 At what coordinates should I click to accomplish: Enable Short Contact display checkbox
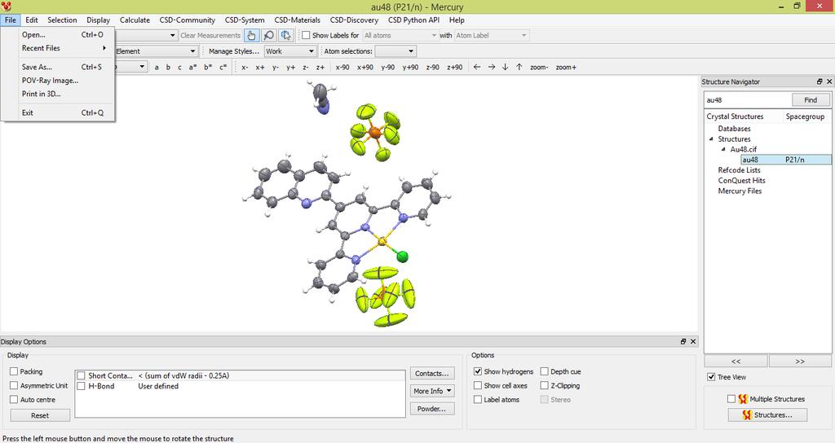81,375
